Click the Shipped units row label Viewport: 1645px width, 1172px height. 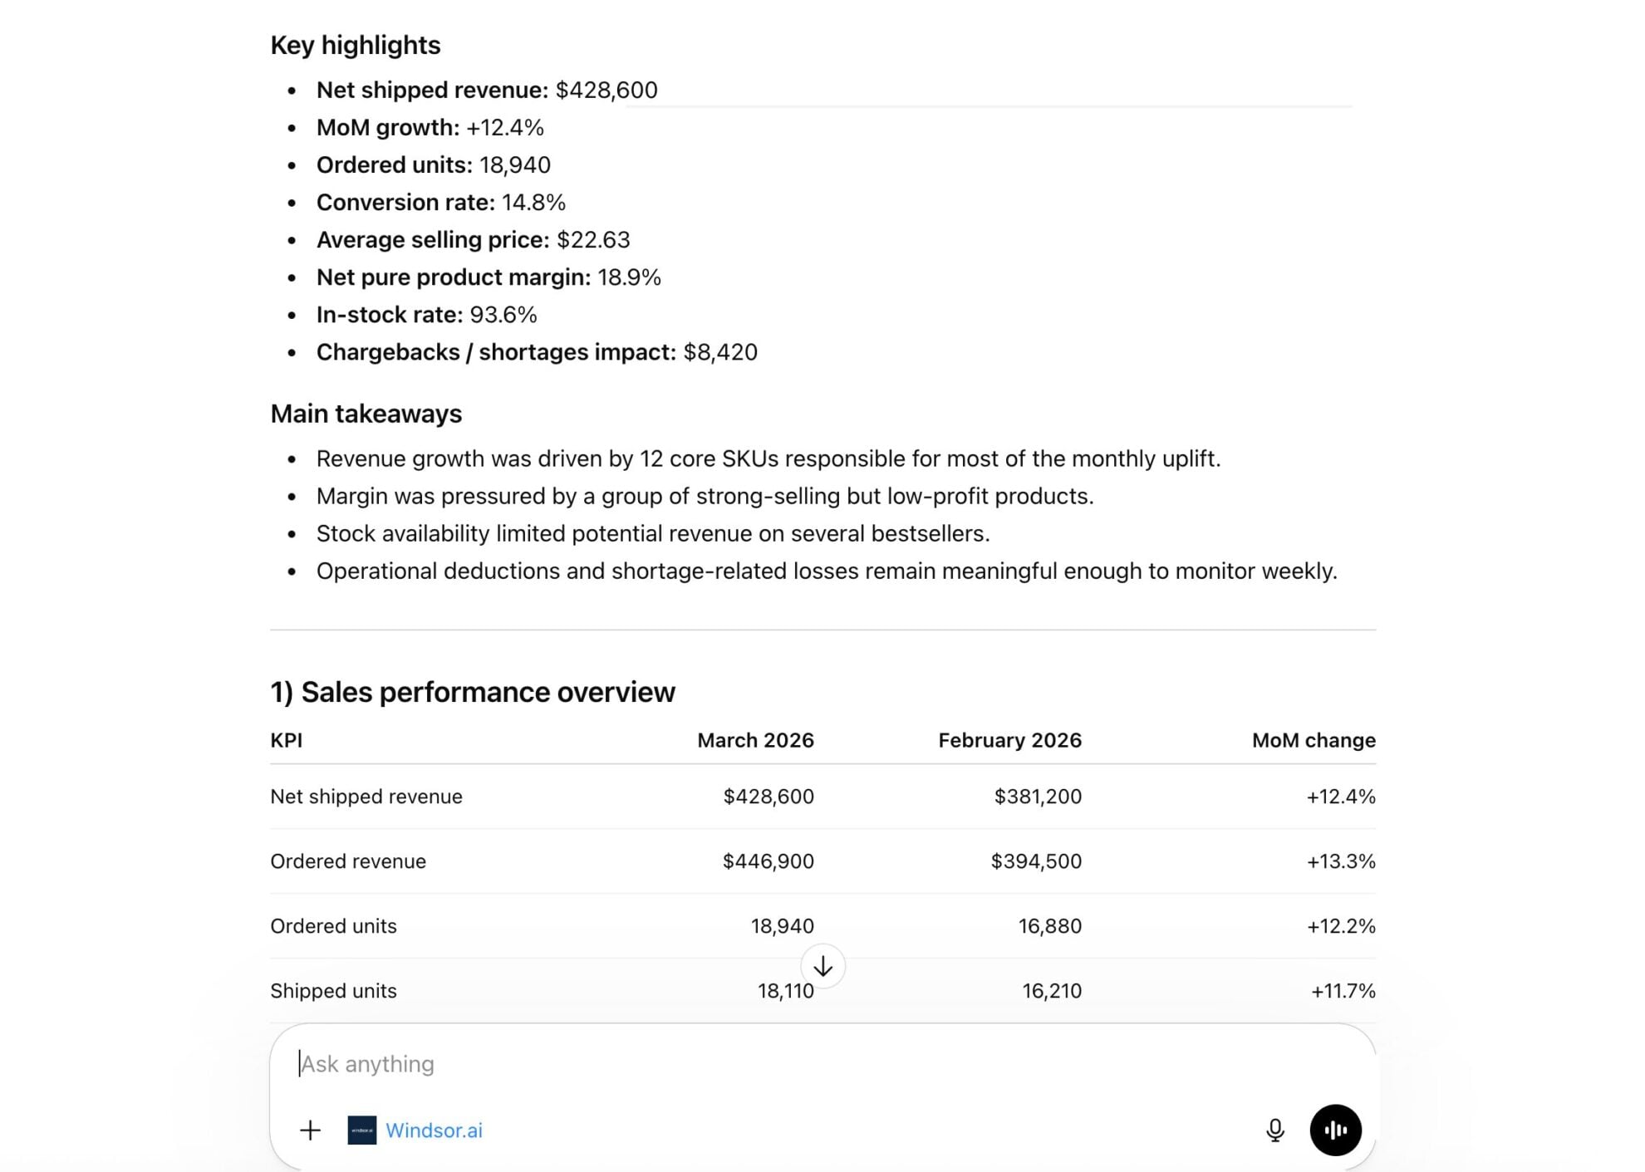tap(334, 991)
